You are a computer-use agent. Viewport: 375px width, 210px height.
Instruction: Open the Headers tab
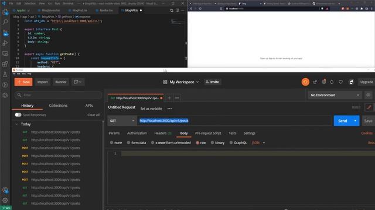tap(163, 133)
